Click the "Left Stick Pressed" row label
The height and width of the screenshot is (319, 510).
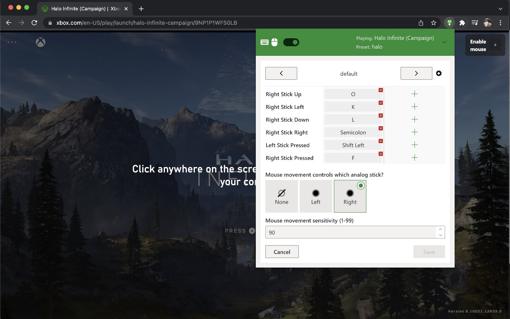[288, 145]
